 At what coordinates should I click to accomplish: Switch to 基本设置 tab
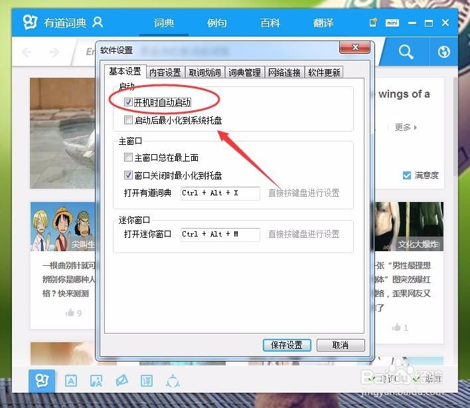125,71
